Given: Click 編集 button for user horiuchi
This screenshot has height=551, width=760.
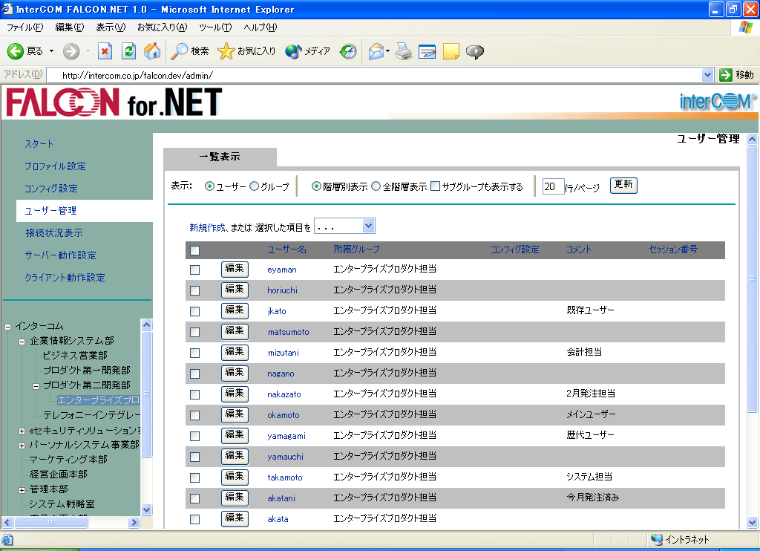Looking at the screenshot, I should pyautogui.click(x=235, y=289).
